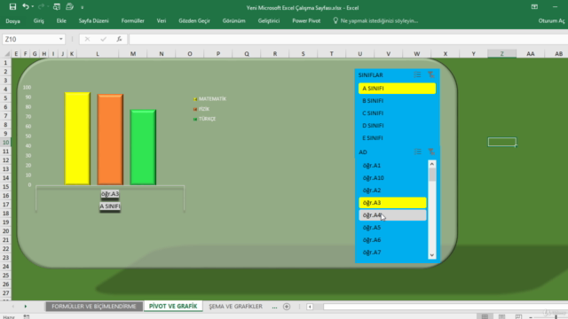Undo the last action

[x=26, y=6]
